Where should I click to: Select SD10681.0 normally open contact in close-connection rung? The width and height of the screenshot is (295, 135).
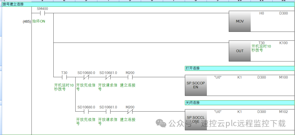pyautogui.click(x=108, y=112)
